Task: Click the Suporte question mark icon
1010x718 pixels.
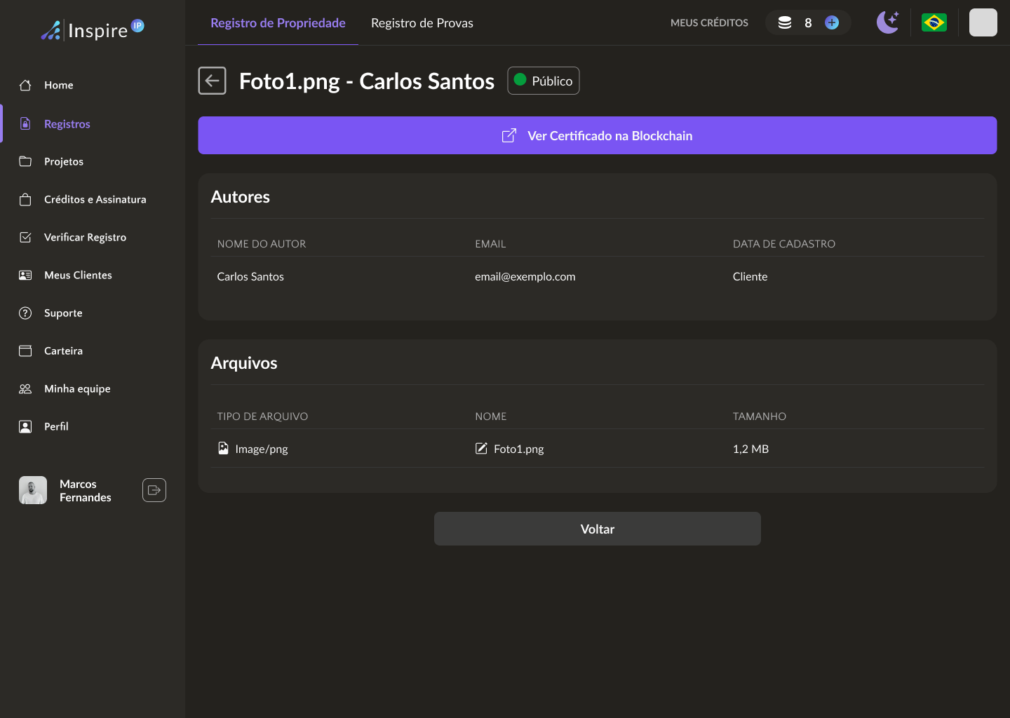Action: click(x=25, y=313)
